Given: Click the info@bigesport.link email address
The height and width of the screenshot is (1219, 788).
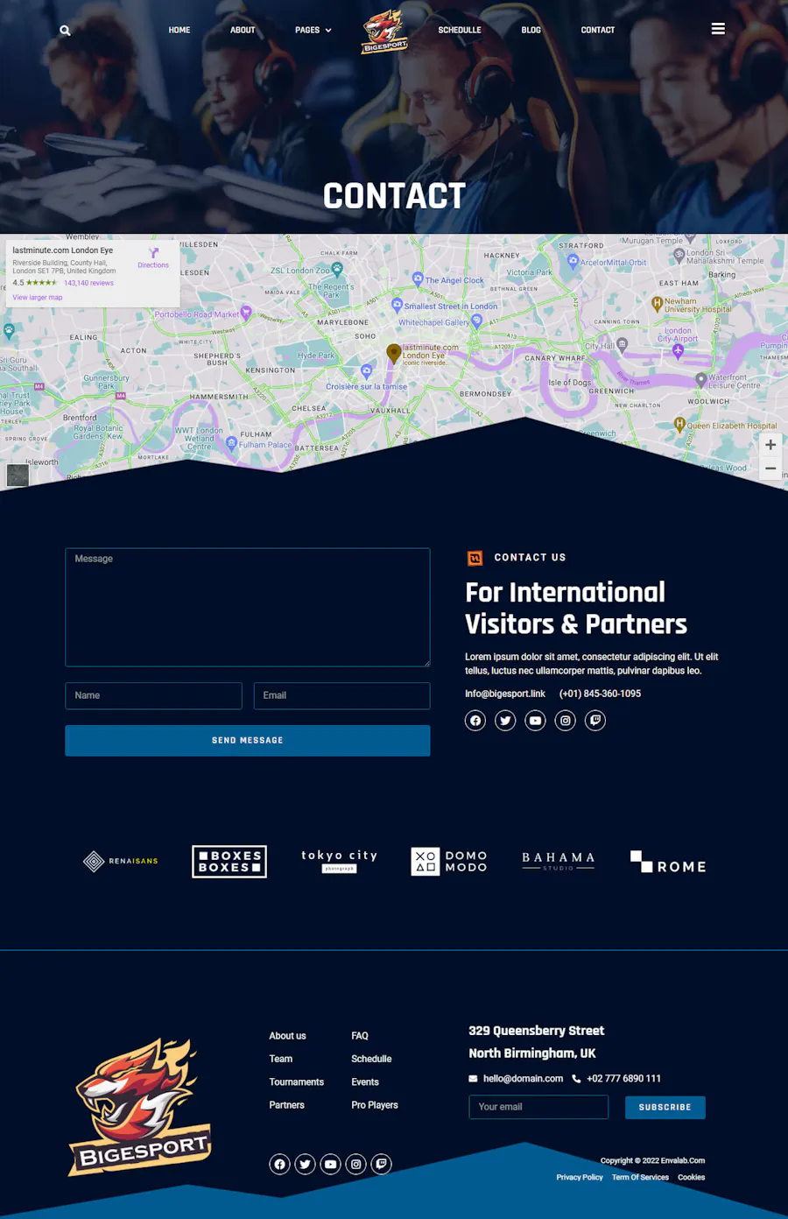Looking at the screenshot, I should tap(505, 694).
